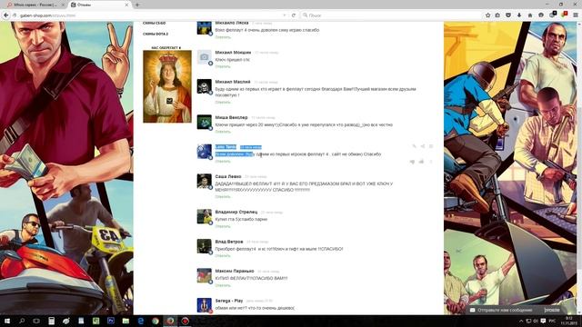Open the downloads arrow icon
The image size is (582, 327).
519,15
